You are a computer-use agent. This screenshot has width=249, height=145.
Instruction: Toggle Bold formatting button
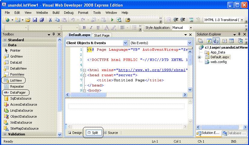[x=84, y=28]
